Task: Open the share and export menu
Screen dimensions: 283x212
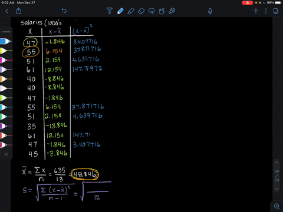Action: pos(18,11)
